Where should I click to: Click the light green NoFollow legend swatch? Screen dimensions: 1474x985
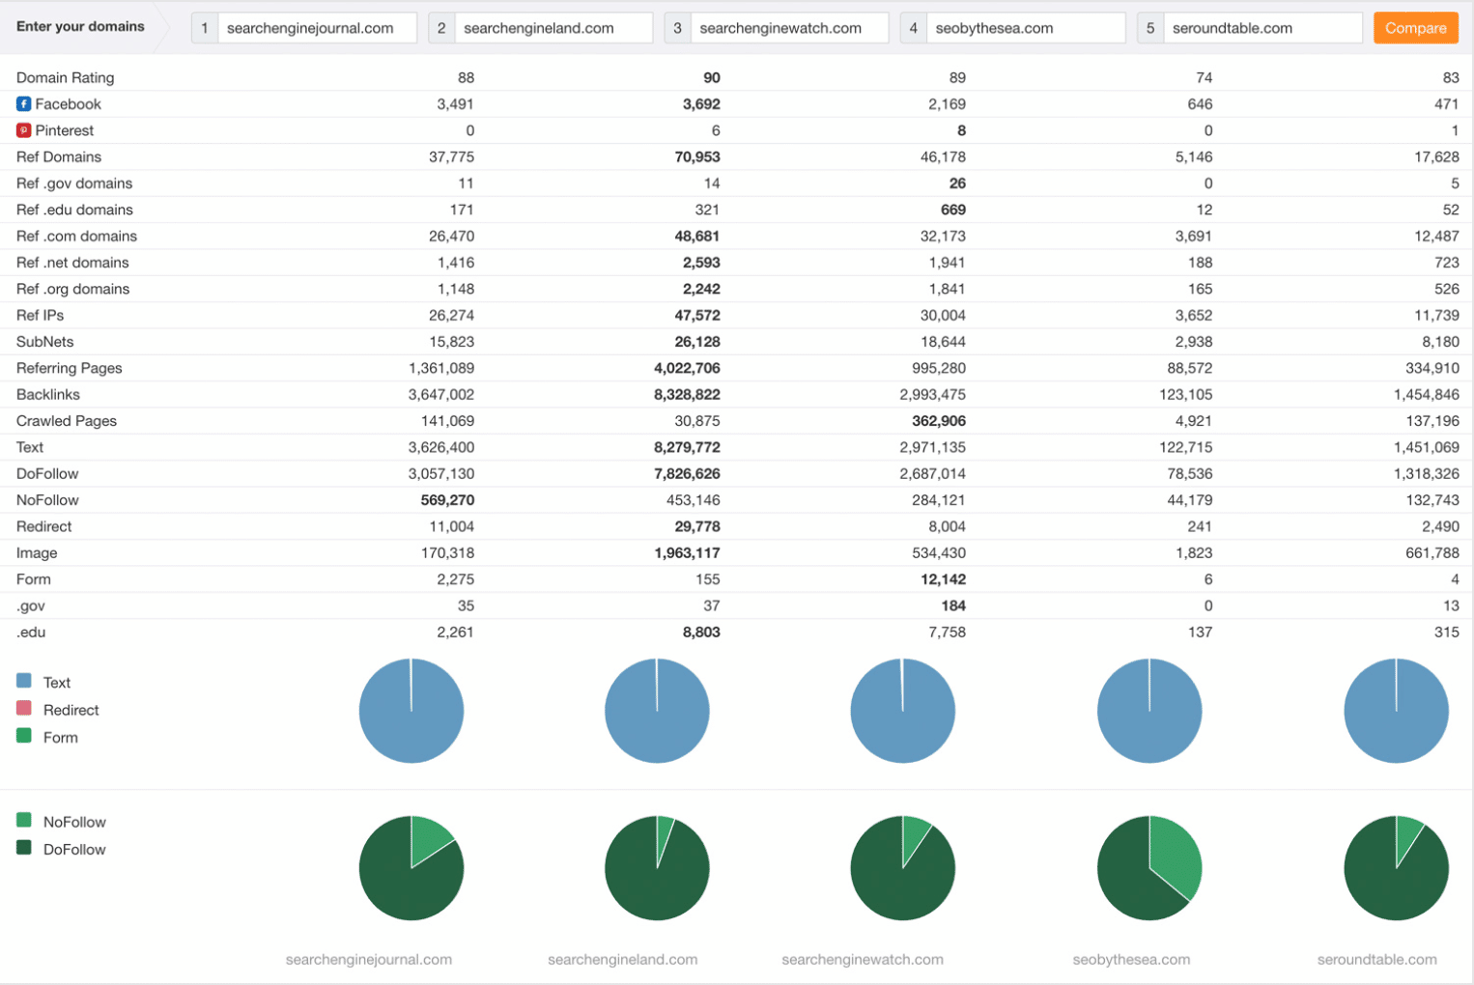click(x=24, y=820)
